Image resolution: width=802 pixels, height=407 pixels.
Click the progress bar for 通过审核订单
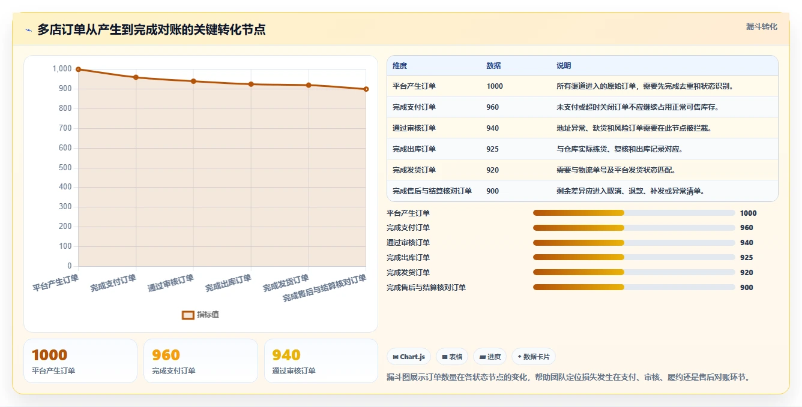pyautogui.click(x=634, y=243)
